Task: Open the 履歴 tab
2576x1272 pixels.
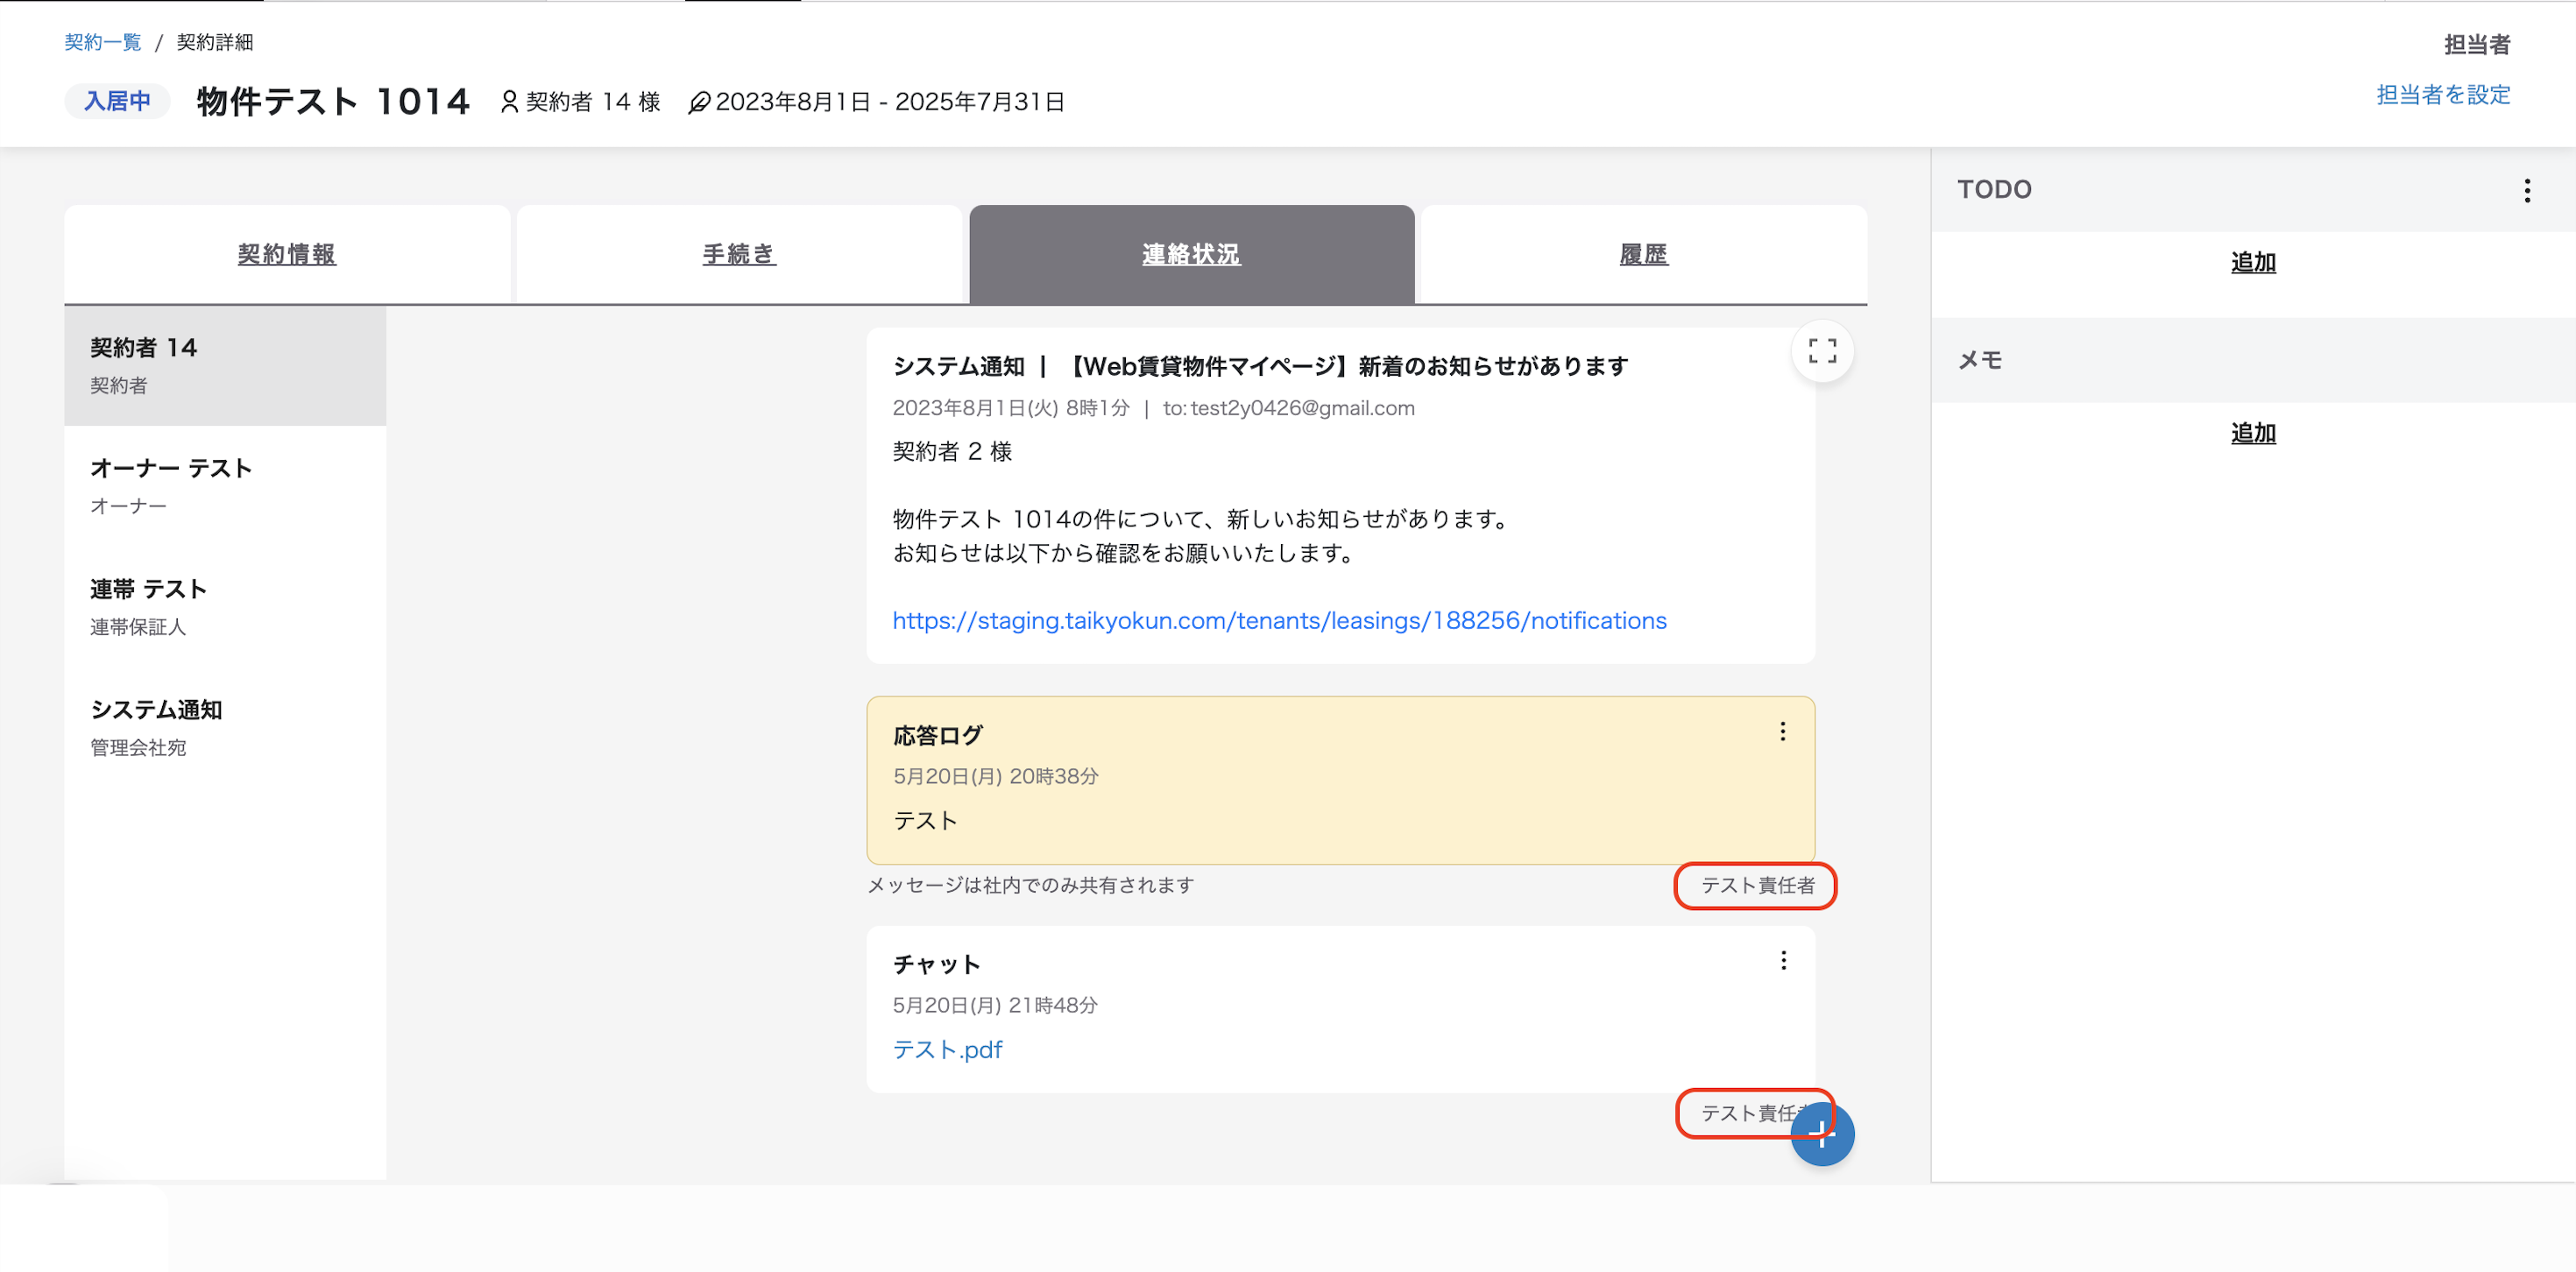Action: 1644,254
